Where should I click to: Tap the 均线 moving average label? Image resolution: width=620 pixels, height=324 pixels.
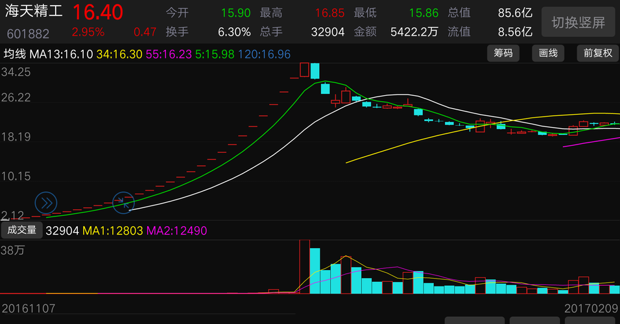pos(15,54)
